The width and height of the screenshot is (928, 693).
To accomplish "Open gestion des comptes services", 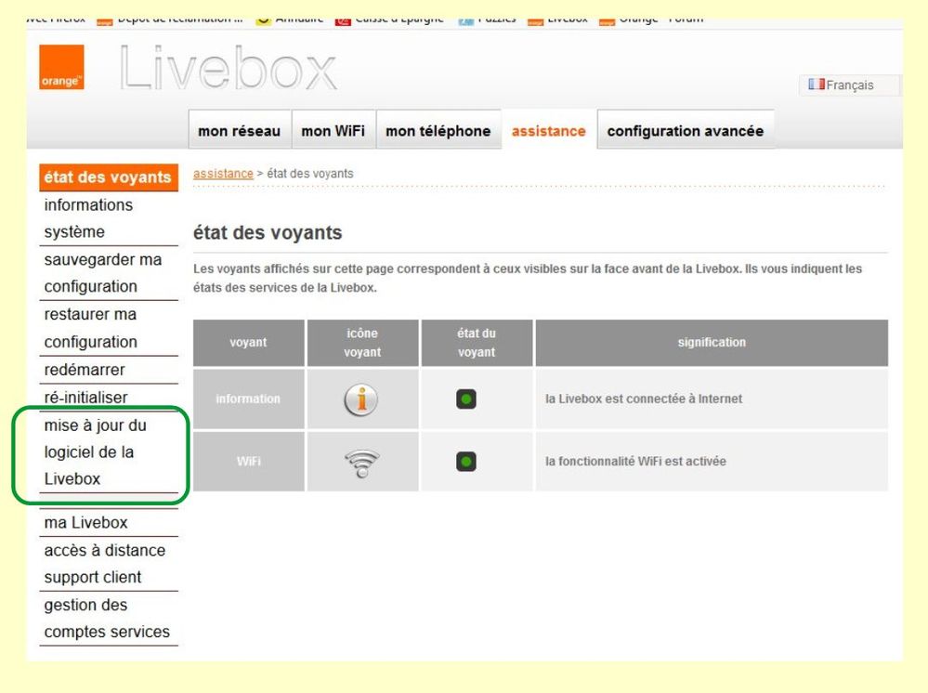I will point(109,619).
